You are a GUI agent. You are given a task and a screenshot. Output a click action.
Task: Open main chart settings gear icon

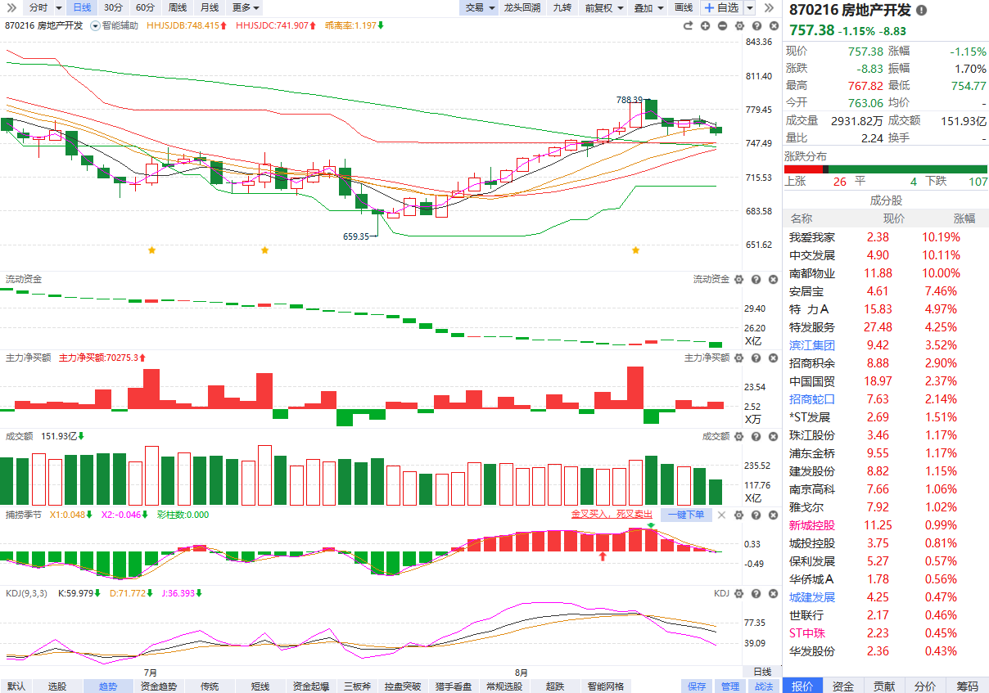(x=738, y=26)
